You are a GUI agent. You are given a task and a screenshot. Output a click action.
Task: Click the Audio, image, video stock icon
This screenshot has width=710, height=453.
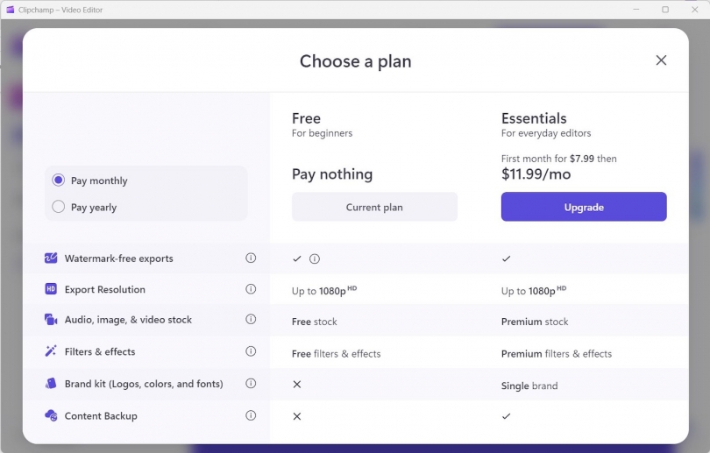point(51,320)
